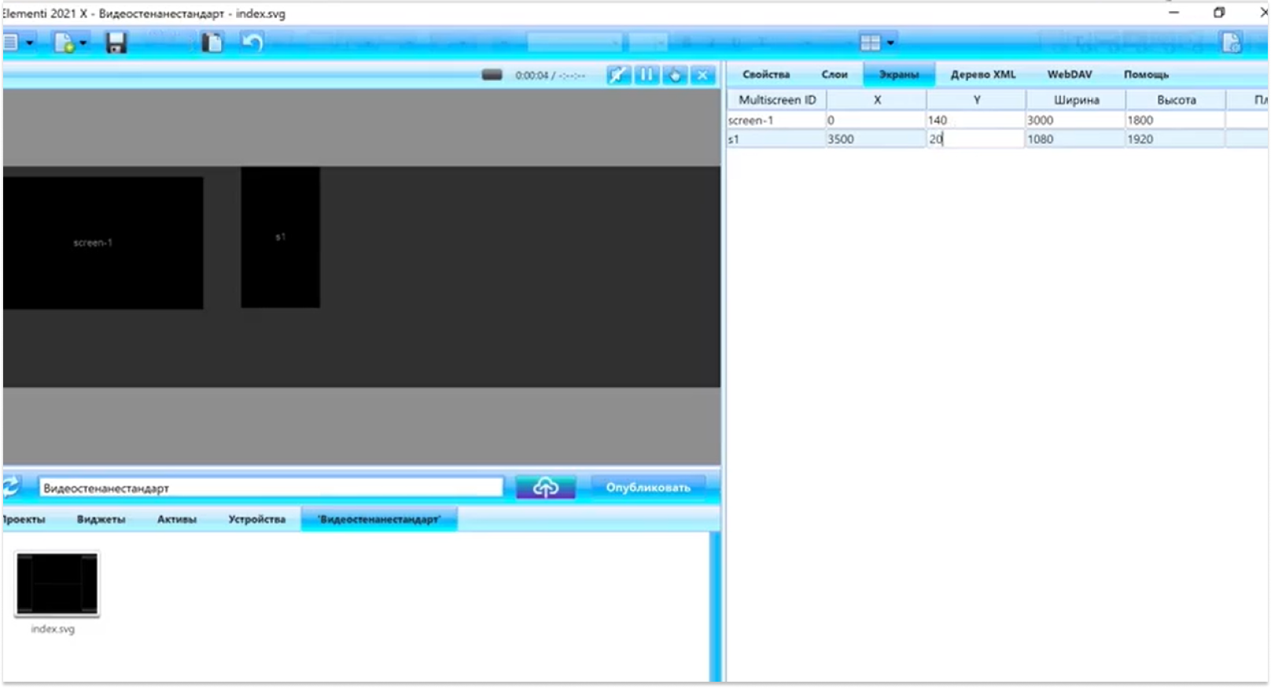Click the Высота column header
Image resolution: width=1271 pixels, height=688 pixels.
point(1176,100)
